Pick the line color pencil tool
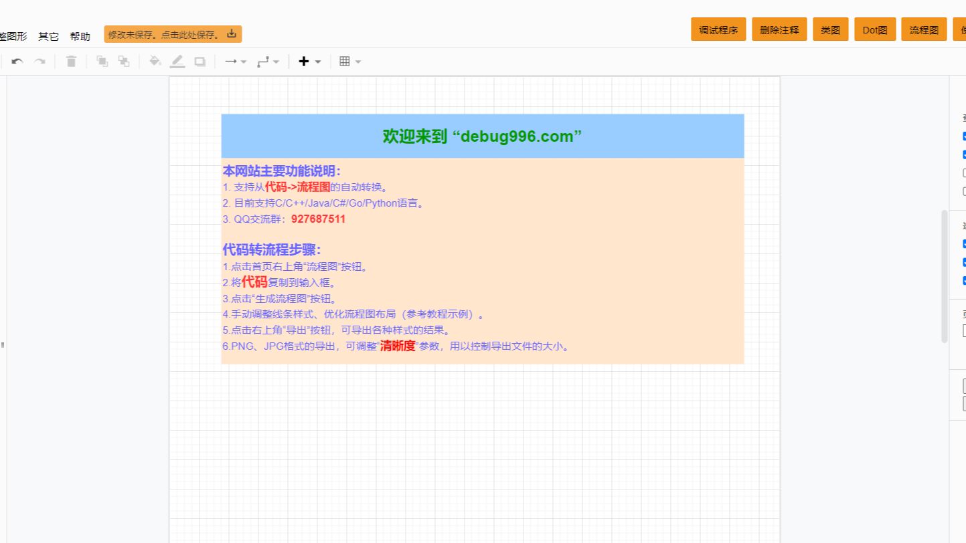Viewport: 966px width, 543px height. 177,62
